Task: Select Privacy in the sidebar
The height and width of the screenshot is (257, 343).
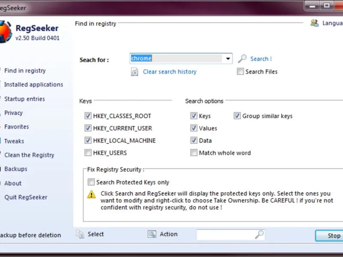Action: [13, 113]
